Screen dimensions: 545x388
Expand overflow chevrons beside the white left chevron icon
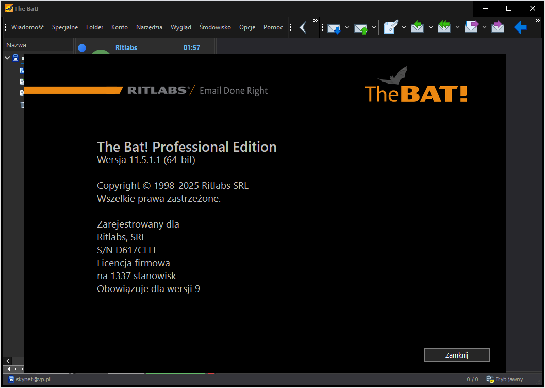pyautogui.click(x=315, y=21)
